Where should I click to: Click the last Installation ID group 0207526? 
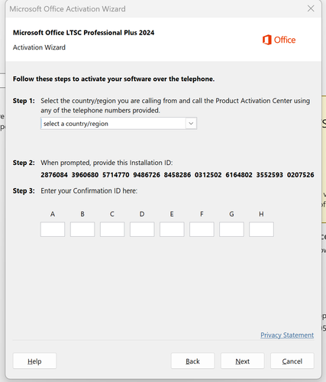(301, 175)
